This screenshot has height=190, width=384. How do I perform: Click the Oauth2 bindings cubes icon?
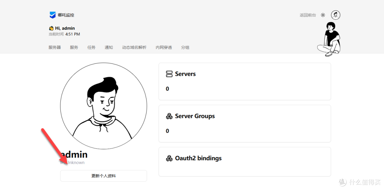click(x=169, y=158)
